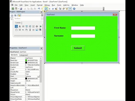Click the Undo arrow icon

(x=39, y=9)
